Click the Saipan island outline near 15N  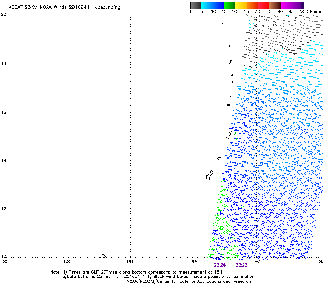click(x=230, y=134)
